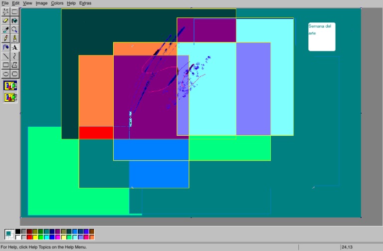Viewport: 383px width, 251px height.
Task: Choose the lime green palette swatch
Action: pos(40,237)
